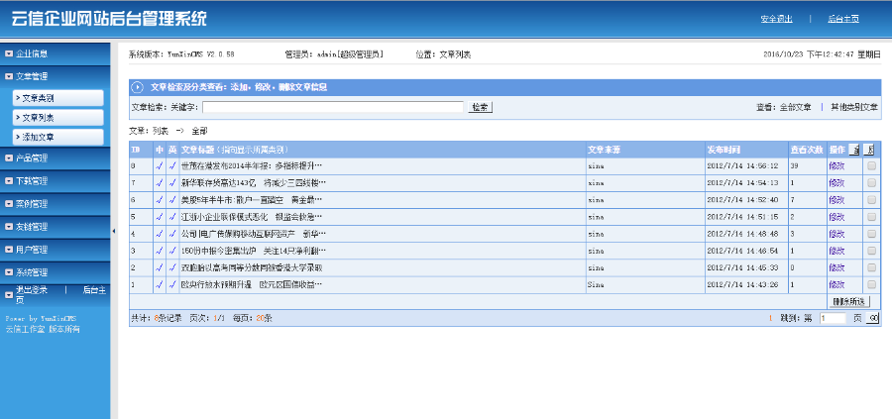Tick the checkbox for the 欧央行放水 article row
892x419 pixels.
[871, 284]
